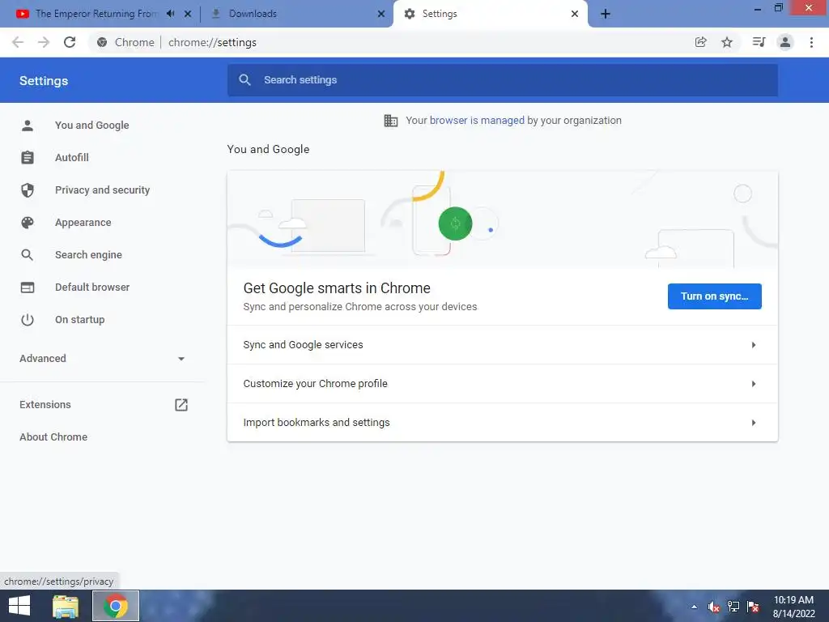Click the Appearance palette icon
Image resolution: width=829 pixels, height=622 pixels.
pyautogui.click(x=28, y=223)
